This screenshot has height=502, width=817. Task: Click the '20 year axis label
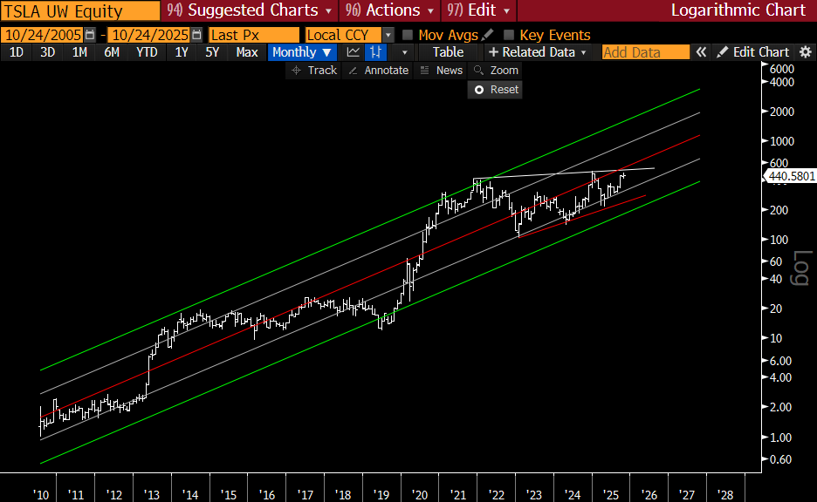pyautogui.click(x=419, y=495)
